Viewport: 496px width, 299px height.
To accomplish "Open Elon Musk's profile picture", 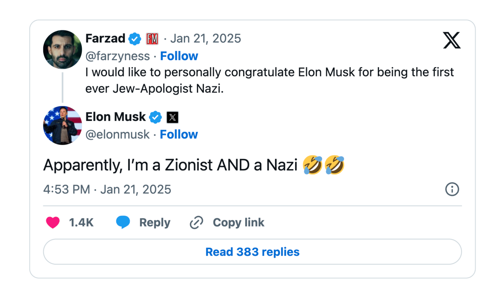I will point(63,126).
